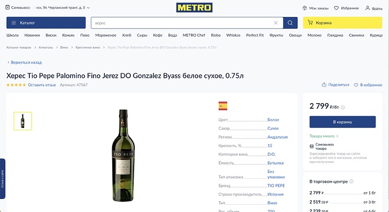Select the bottle thumbnail image
The width and height of the screenshot is (389, 212).
pyautogui.click(x=23, y=121)
